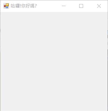Click the form icon in the title bar
The height and width of the screenshot is (111, 108).
click(x=6, y=6)
